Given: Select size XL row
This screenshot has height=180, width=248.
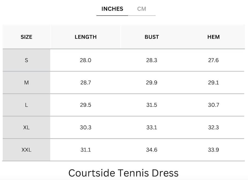Looking at the screenshot, I should click(26, 127).
